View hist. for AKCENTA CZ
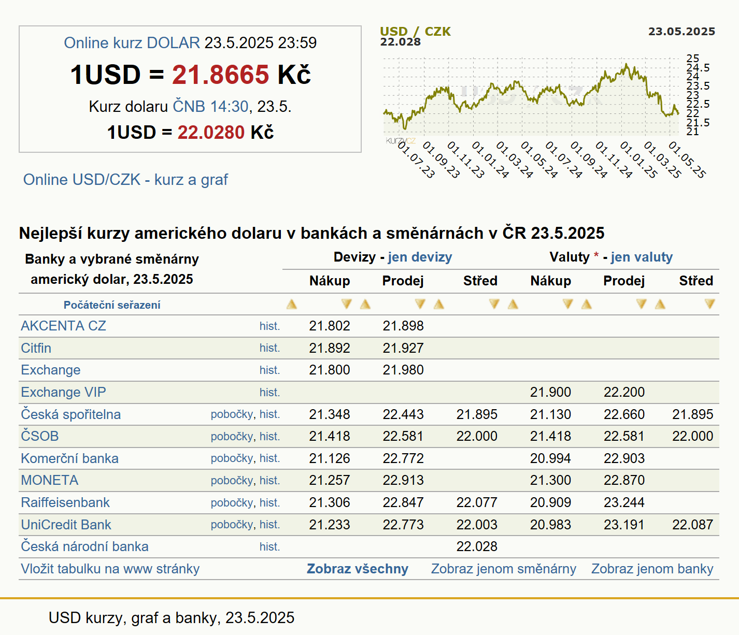This screenshot has height=635, width=739. [269, 326]
